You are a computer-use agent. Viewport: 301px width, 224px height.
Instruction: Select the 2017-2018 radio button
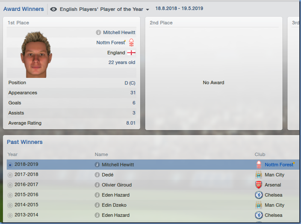[x=10, y=175]
